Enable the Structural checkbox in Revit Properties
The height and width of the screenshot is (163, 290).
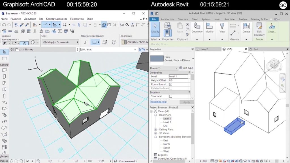170,96
